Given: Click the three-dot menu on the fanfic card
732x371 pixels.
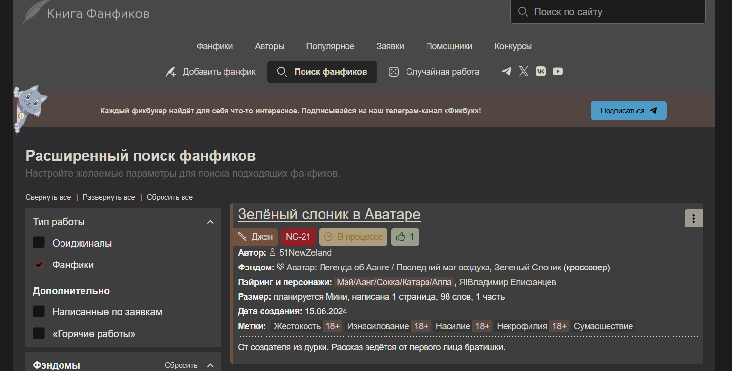Looking at the screenshot, I should [694, 219].
